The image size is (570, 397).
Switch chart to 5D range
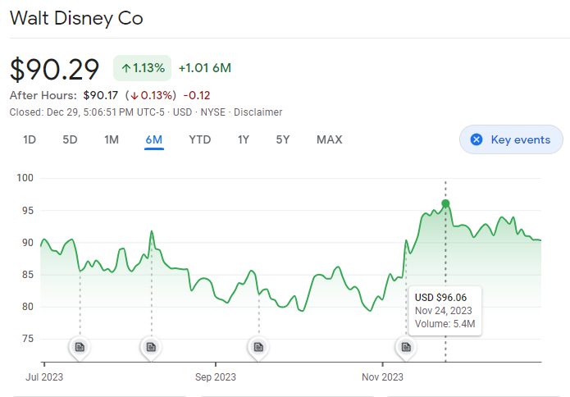70,139
